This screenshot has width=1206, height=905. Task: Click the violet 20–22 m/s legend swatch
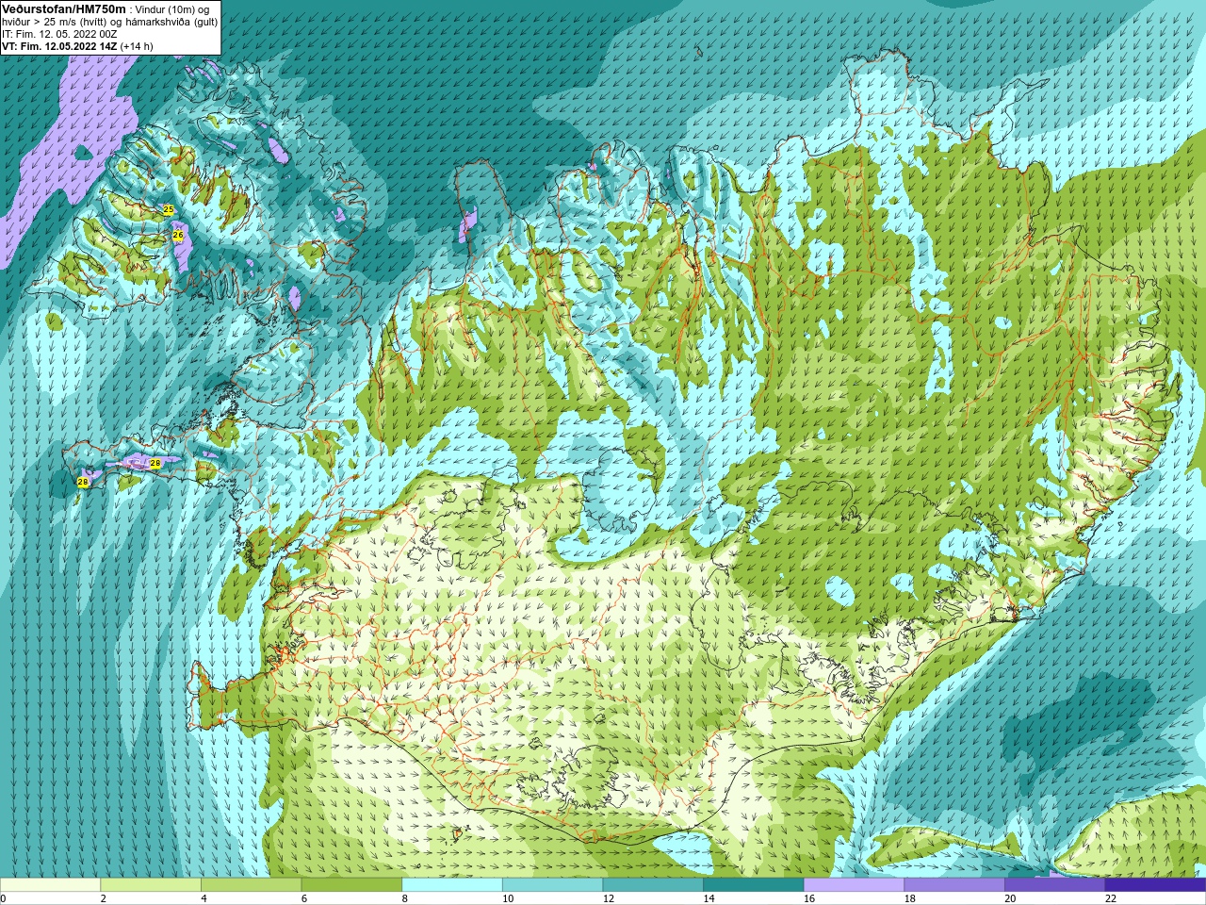[x=1055, y=885]
